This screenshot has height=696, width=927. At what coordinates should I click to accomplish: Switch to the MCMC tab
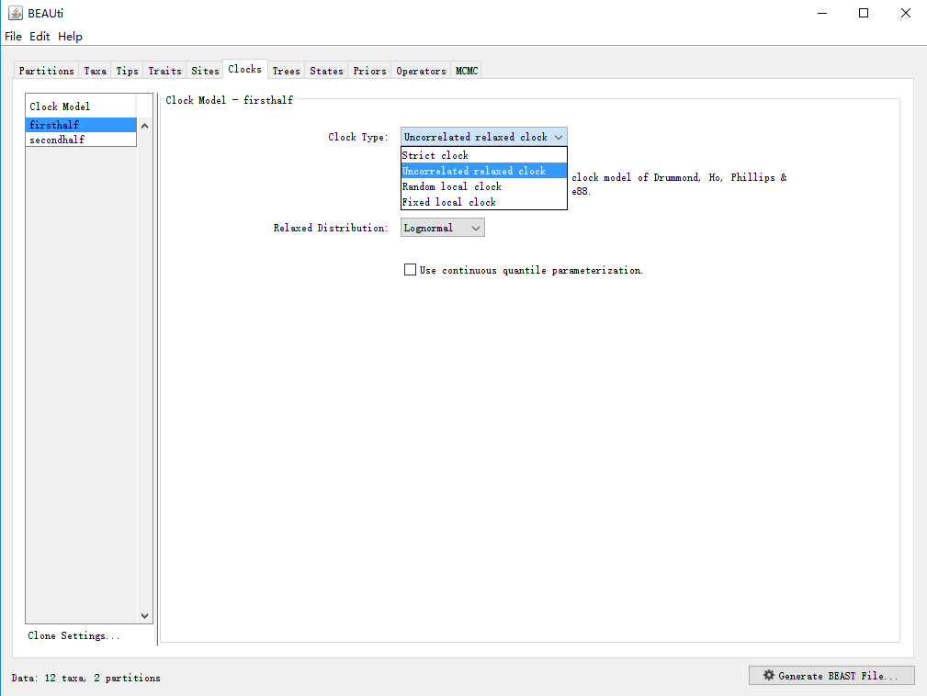[x=467, y=71]
